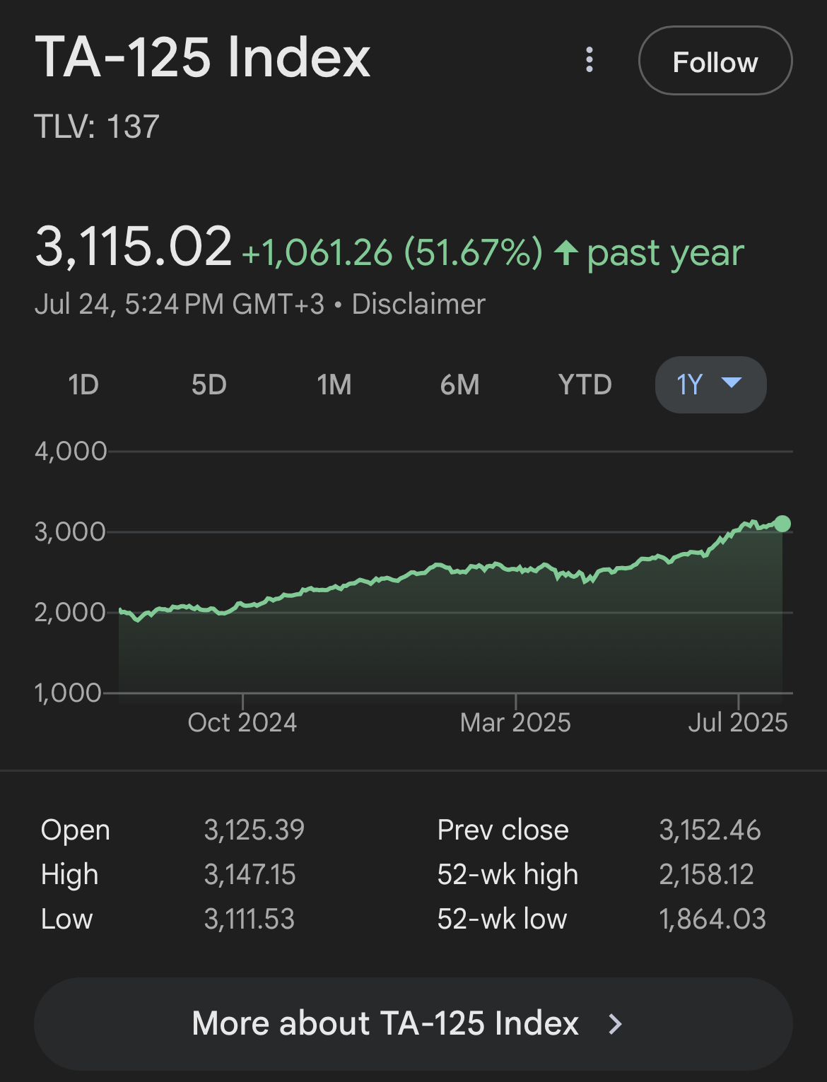The width and height of the screenshot is (827, 1082).
Task: Select the green end-point dot on chart
Action: [x=782, y=524]
